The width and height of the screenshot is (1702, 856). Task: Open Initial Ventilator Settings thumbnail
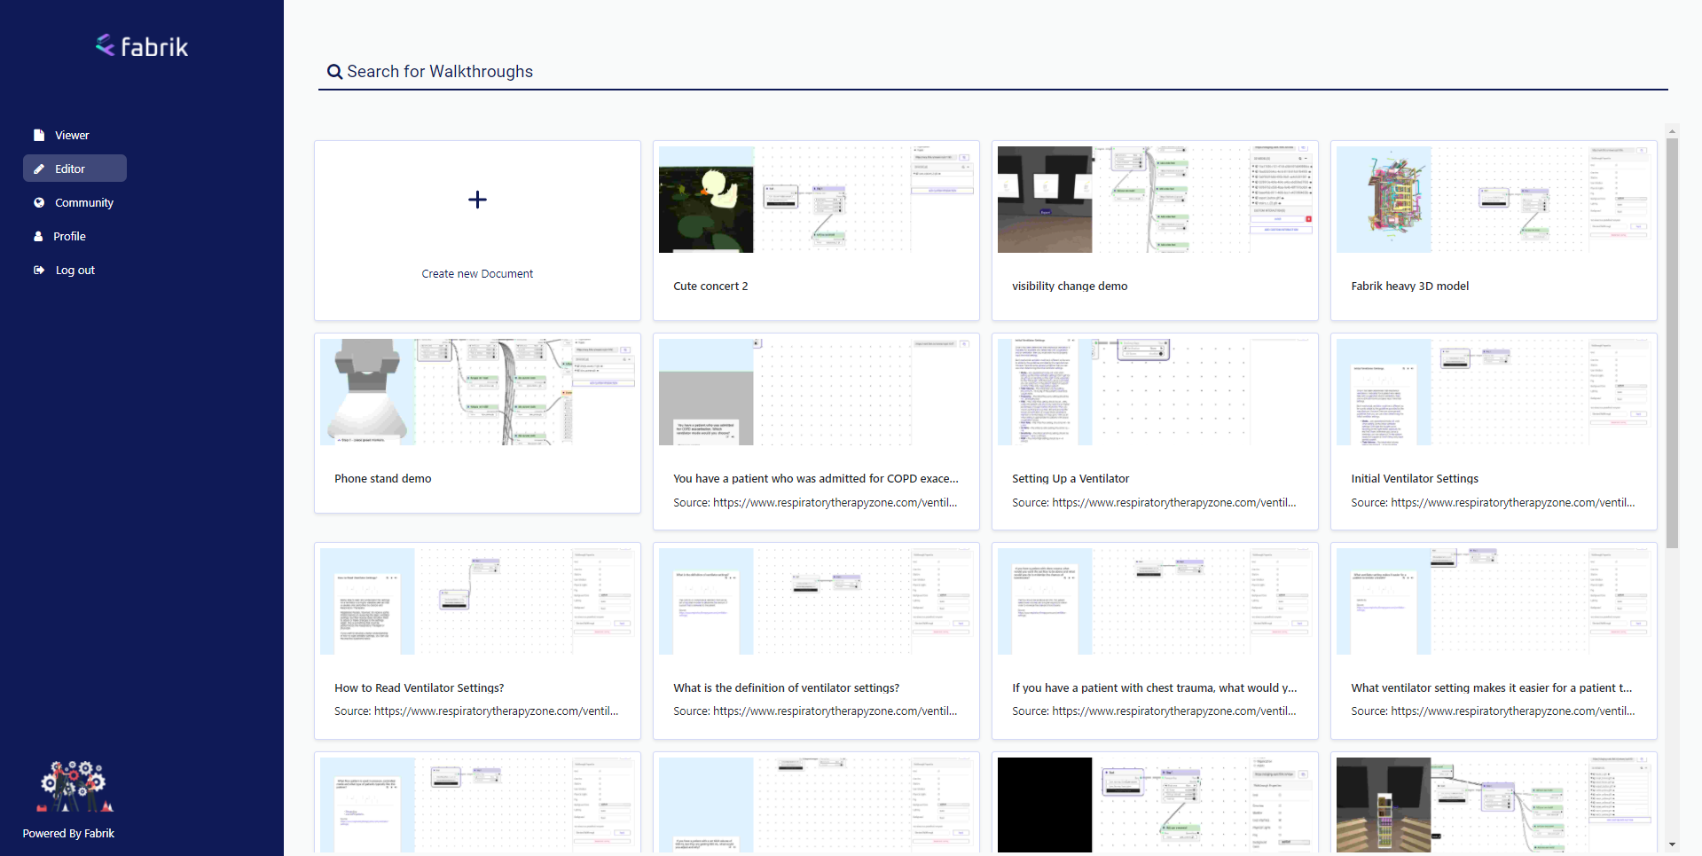click(x=1494, y=392)
